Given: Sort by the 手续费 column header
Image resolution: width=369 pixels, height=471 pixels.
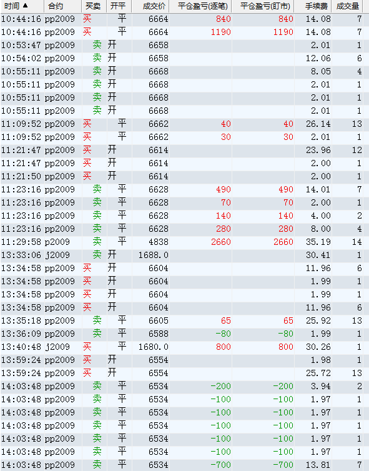Looking at the screenshot, I should point(313,6).
